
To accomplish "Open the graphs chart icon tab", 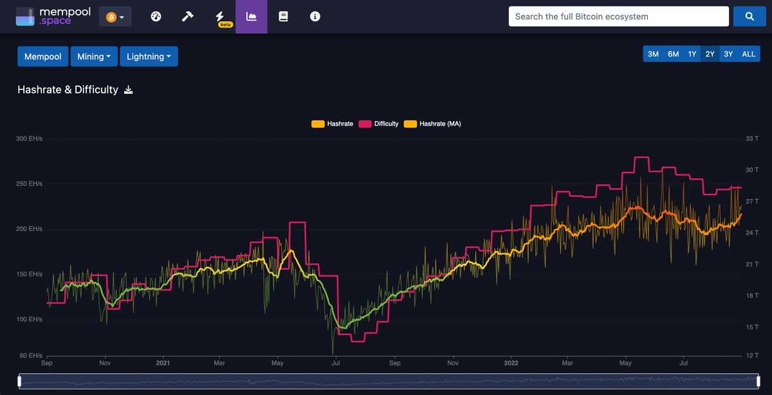I will point(251,17).
